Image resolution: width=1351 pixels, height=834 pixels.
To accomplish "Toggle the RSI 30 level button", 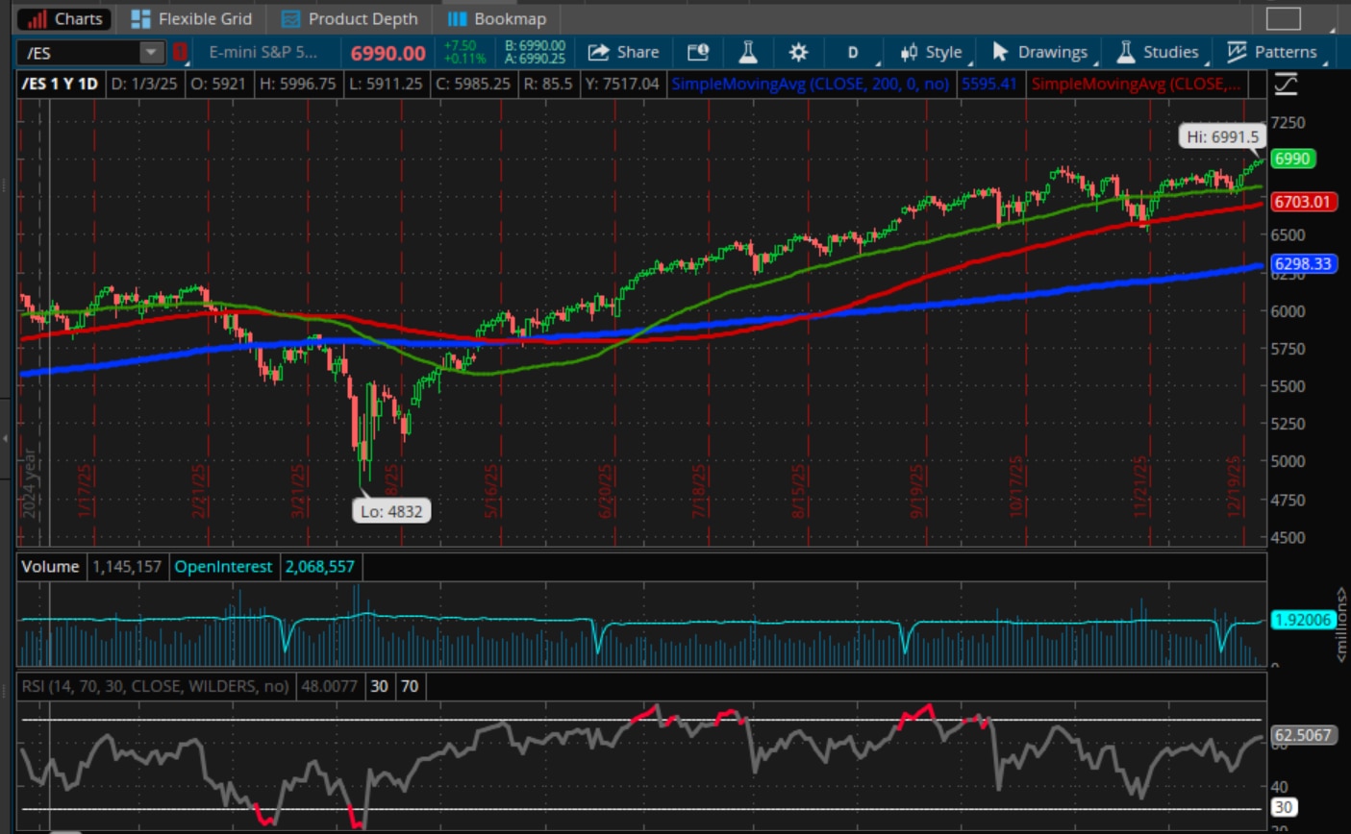I will click(x=378, y=687).
